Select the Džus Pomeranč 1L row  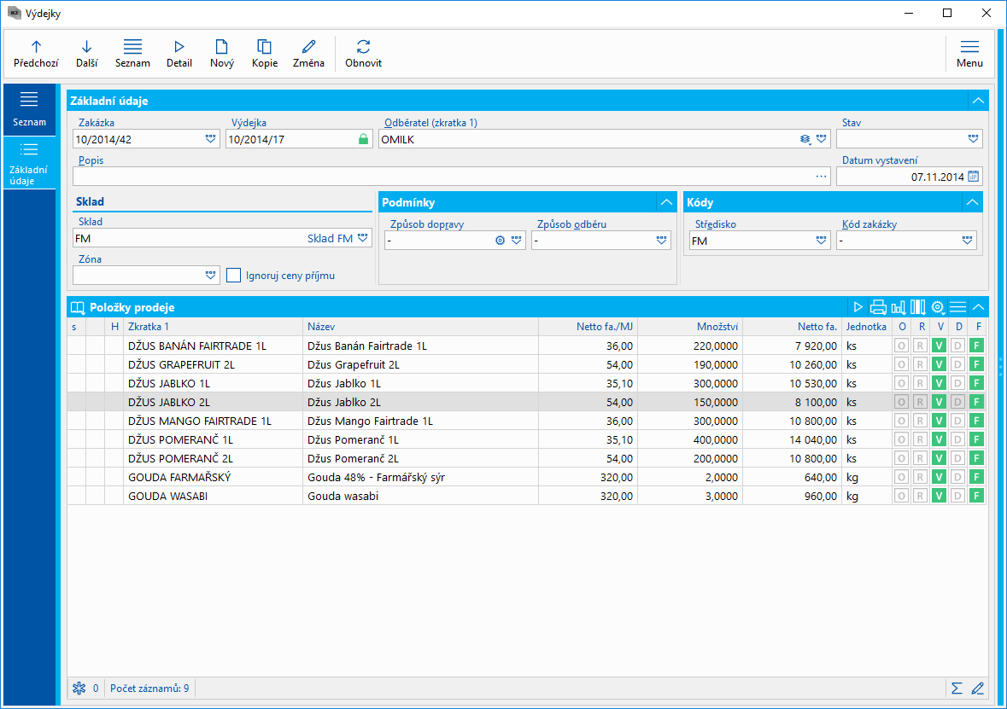click(x=342, y=439)
